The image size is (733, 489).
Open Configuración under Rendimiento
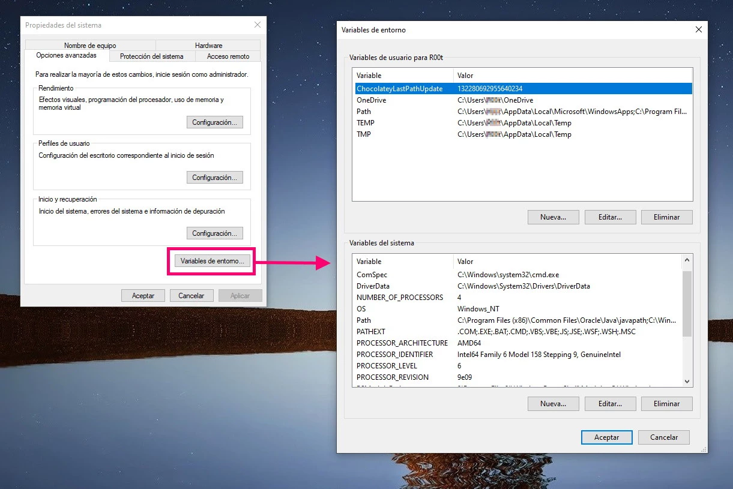pyautogui.click(x=214, y=122)
